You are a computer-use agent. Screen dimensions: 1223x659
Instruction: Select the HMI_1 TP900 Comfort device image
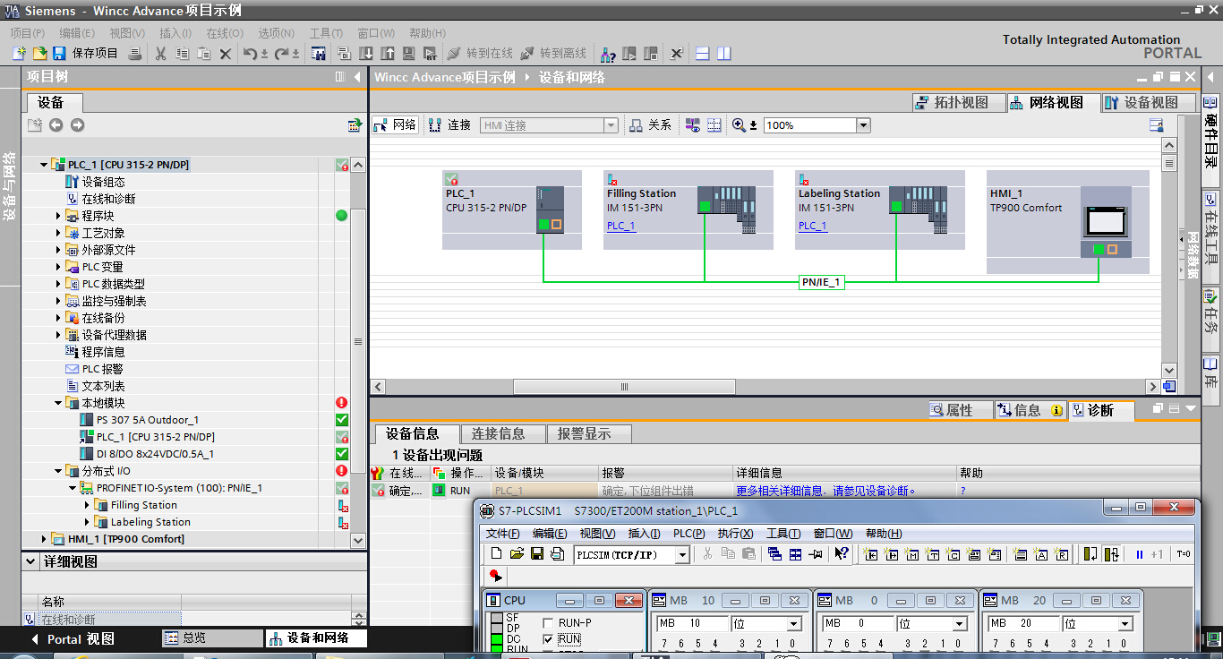pyautogui.click(x=1106, y=222)
